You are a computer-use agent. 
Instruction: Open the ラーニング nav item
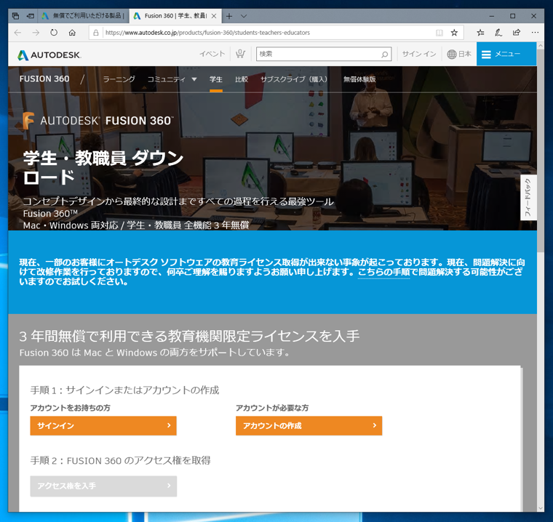[119, 79]
